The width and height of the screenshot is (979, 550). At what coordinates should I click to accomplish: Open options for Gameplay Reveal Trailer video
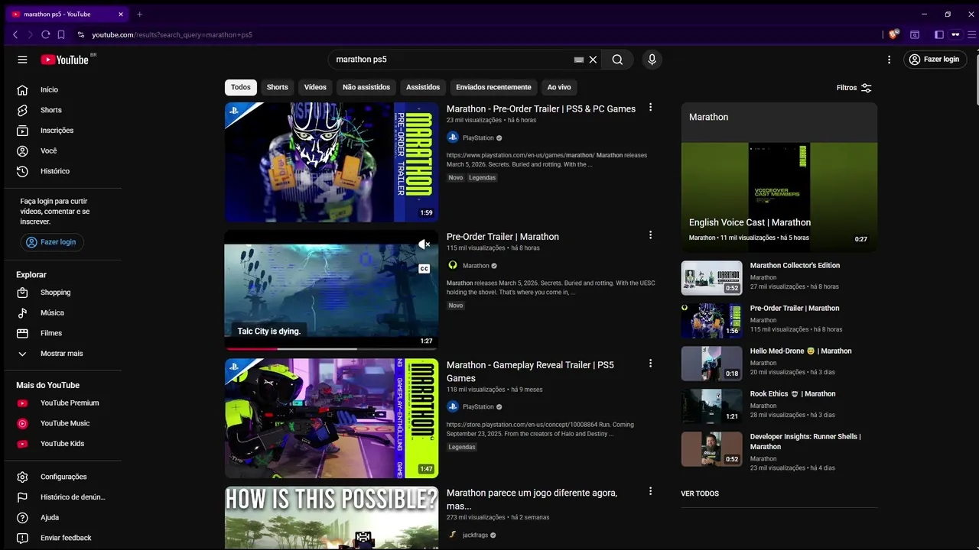[651, 364]
